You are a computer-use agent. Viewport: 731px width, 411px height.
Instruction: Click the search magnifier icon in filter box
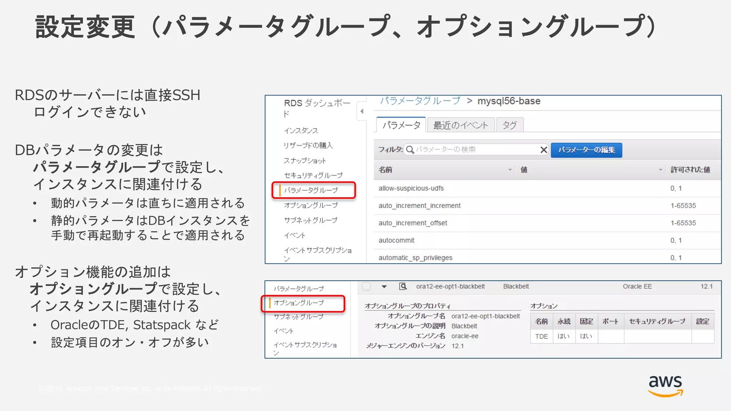tap(410, 149)
